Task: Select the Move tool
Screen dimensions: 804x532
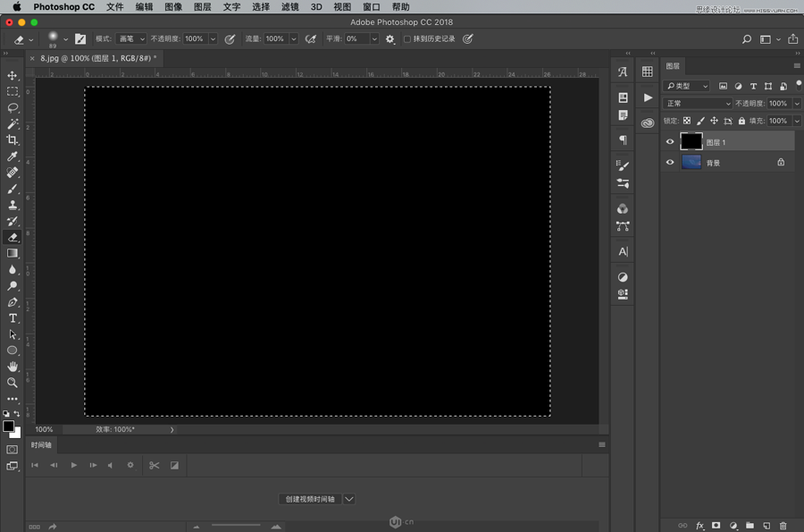Action: tap(13, 76)
